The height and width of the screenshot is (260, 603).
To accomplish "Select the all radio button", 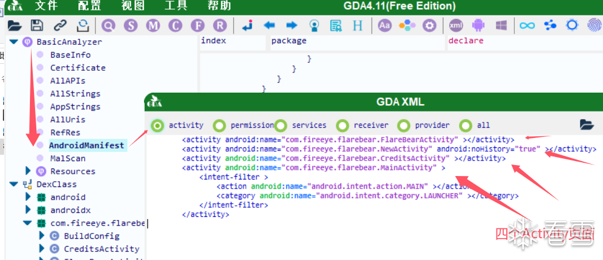I will coord(466,125).
